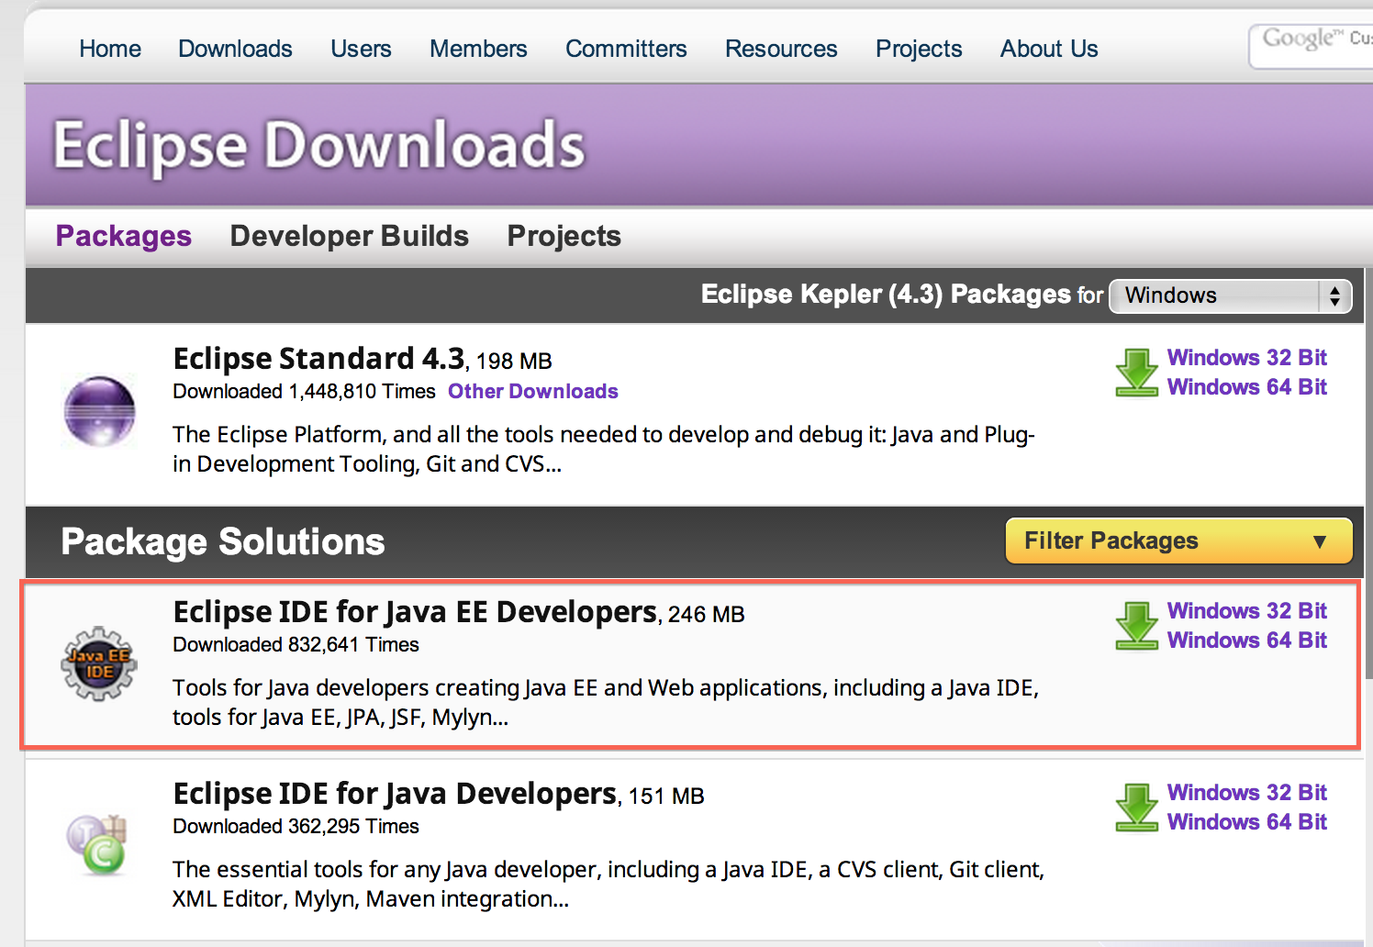
Task: Click the Java EE IDE gear icon
Action: (x=99, y=663)
